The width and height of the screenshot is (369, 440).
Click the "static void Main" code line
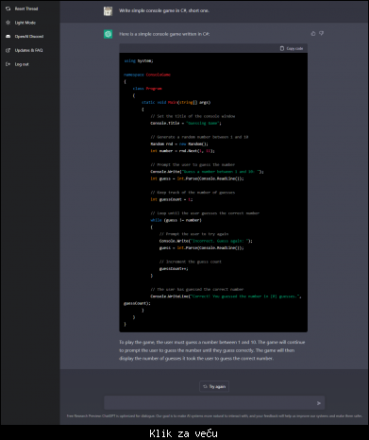pos(176,102)
